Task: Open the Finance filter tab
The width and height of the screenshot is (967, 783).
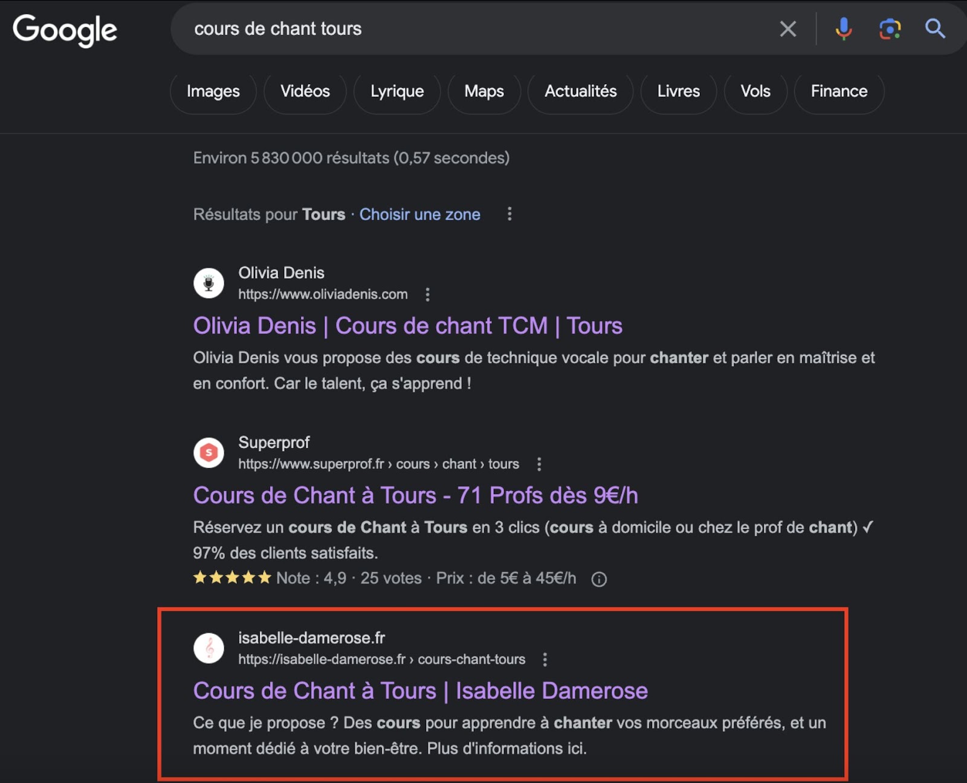Action: (839, 91)
